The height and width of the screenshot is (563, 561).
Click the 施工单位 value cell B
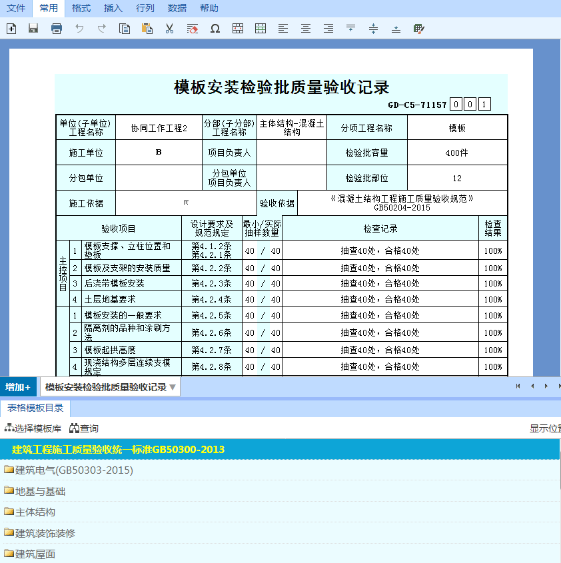pos(159,152)
